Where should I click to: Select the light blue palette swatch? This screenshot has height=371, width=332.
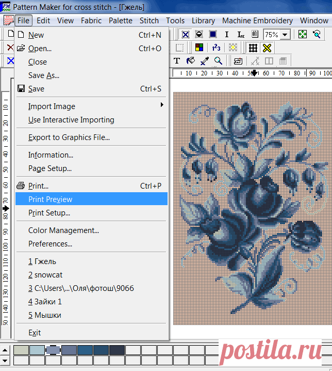[37, 350]
